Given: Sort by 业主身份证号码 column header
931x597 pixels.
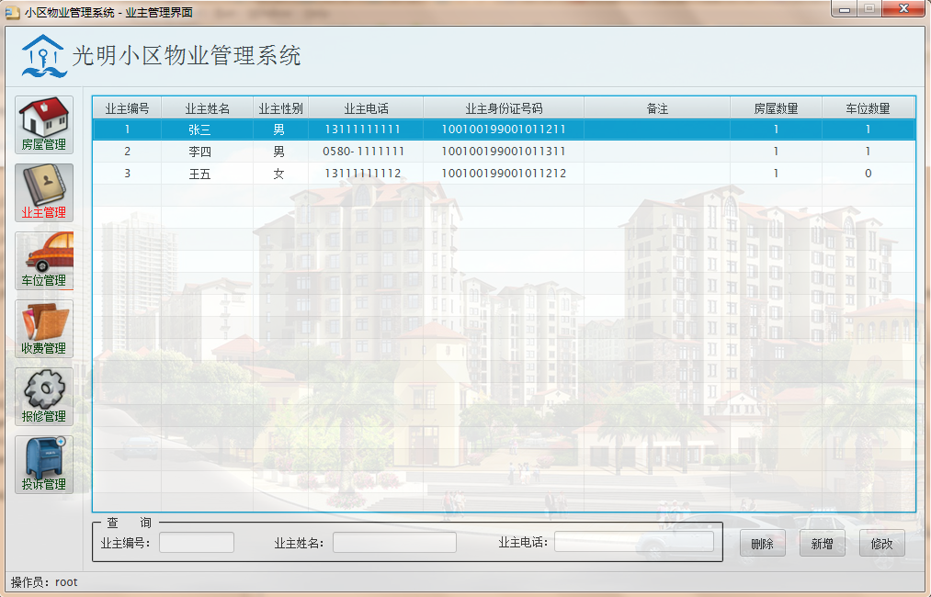Looking at the screenshot, I should pos(504,108).
